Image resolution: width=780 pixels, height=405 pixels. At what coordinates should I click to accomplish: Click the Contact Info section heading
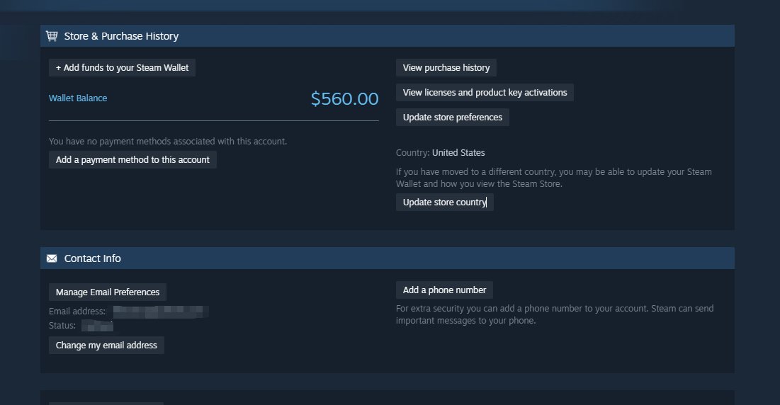(x=93, y=259)
